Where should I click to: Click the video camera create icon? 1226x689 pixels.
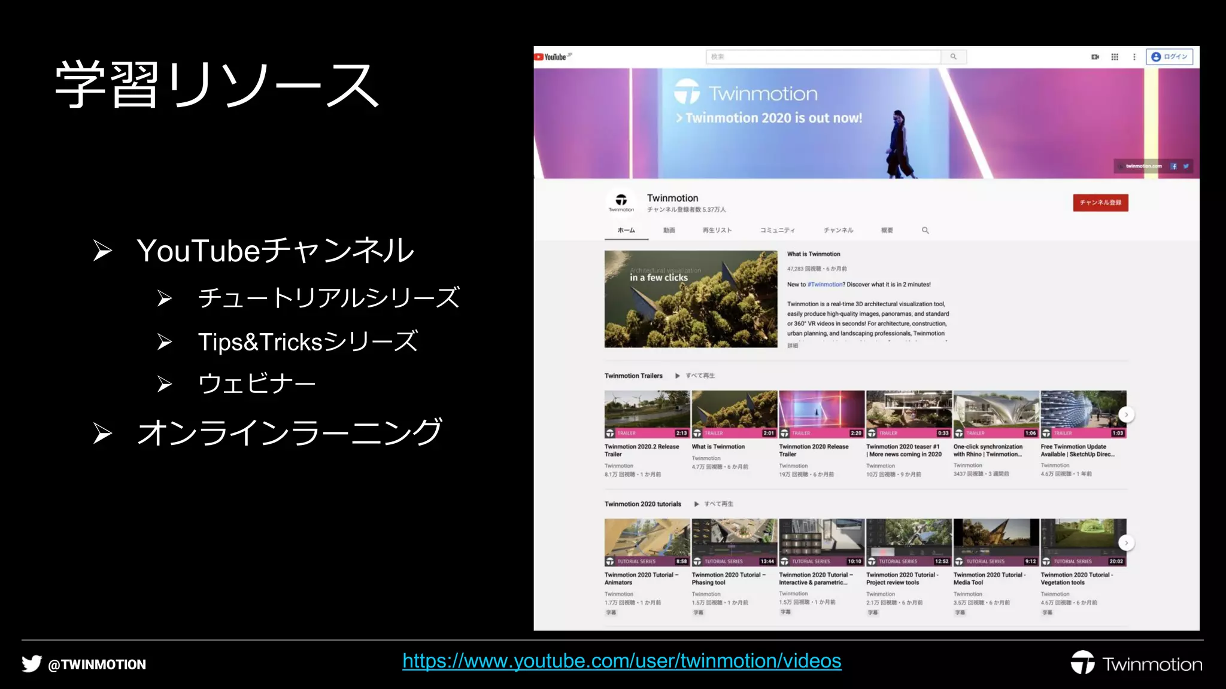1095,57
